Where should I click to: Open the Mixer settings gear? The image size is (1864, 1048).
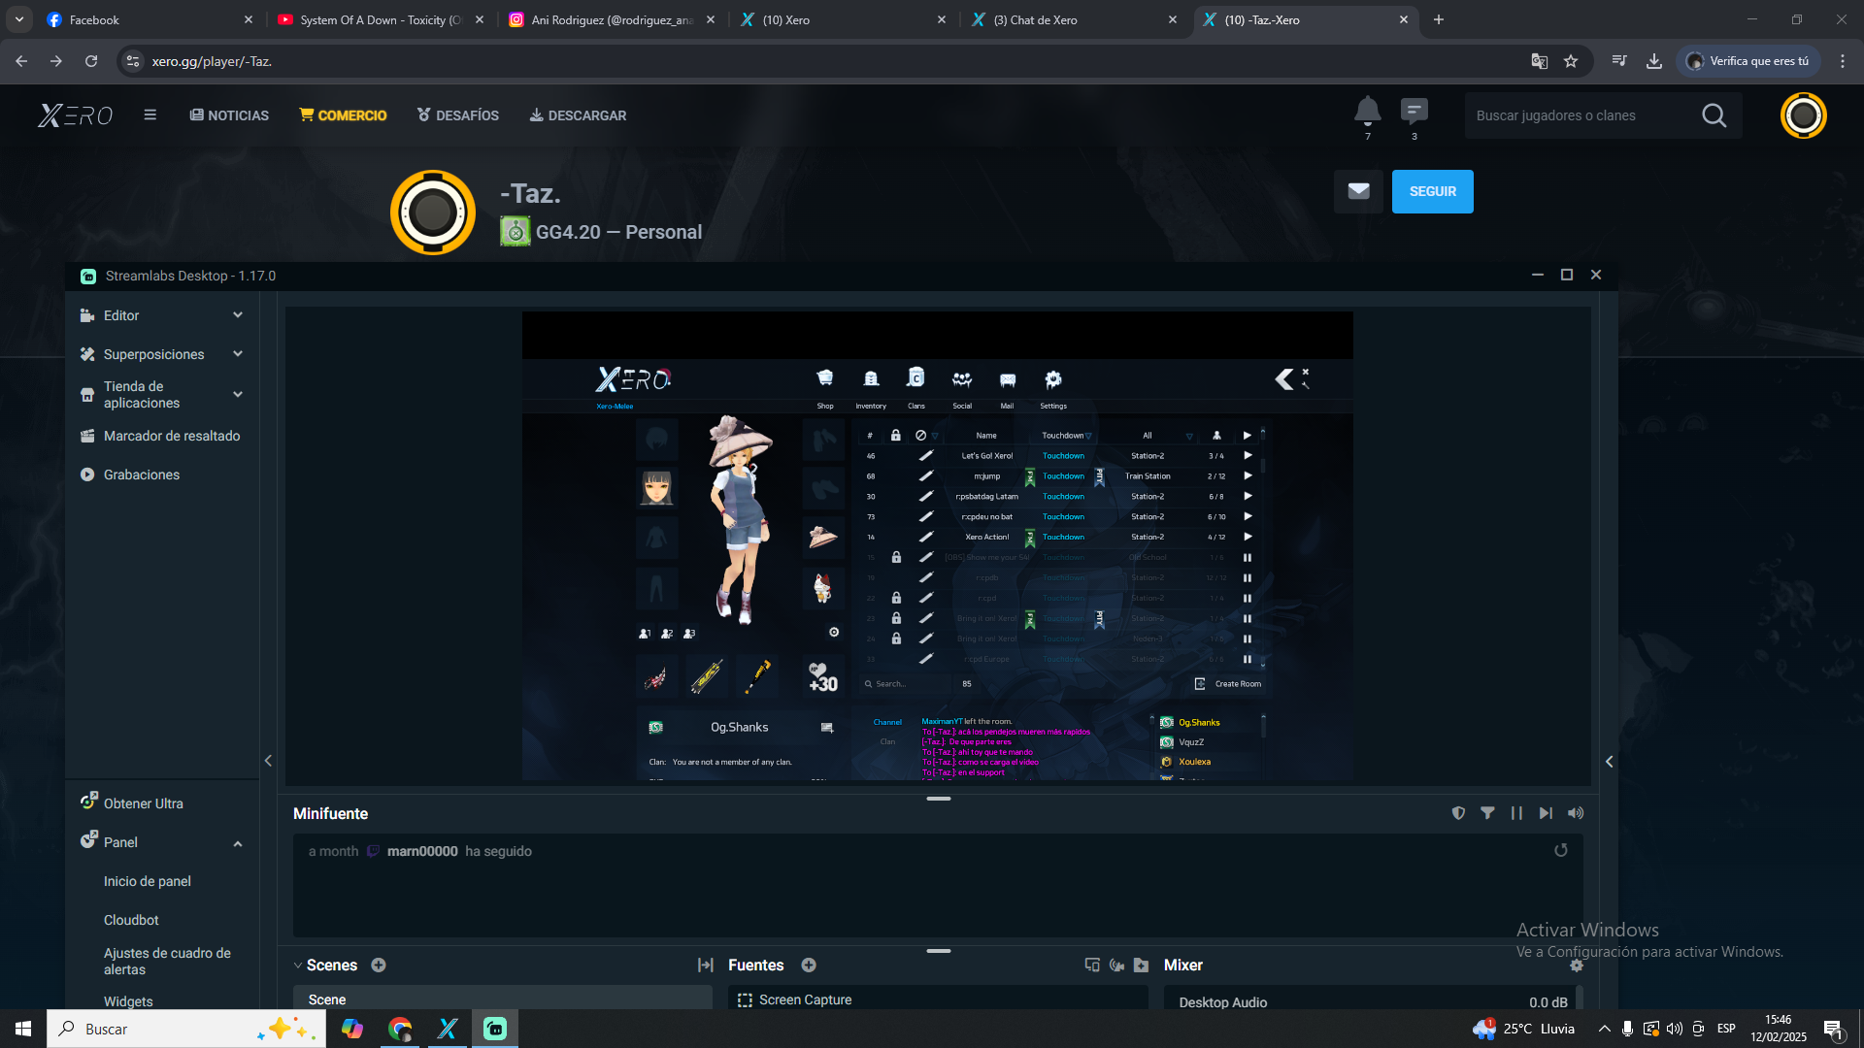click(1577, 966)
